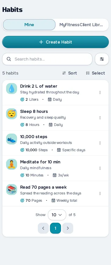Open the filter options slider icon
Image resolution: width=111 pixels, height=265 pixels.
pos(102,59)
